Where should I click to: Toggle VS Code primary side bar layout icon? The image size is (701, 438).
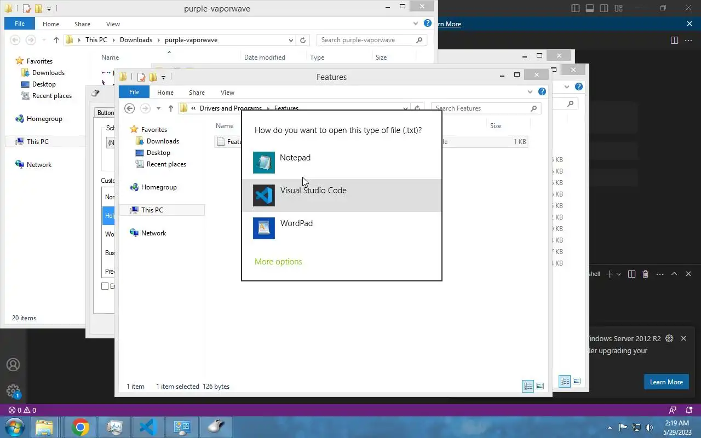pyautogui.click(x=575, y=8)
